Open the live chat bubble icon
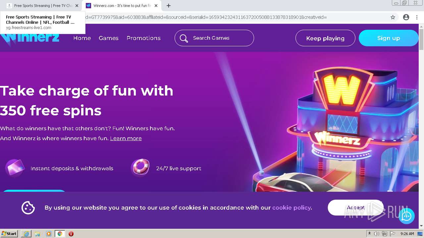 pyautogui.click(x=406, y=216)
